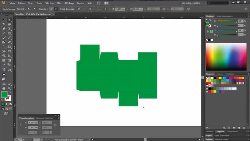Select the Eraser tool
This screenshot has height=141, width=250.
pyautogui.click(x=9, y=42)
